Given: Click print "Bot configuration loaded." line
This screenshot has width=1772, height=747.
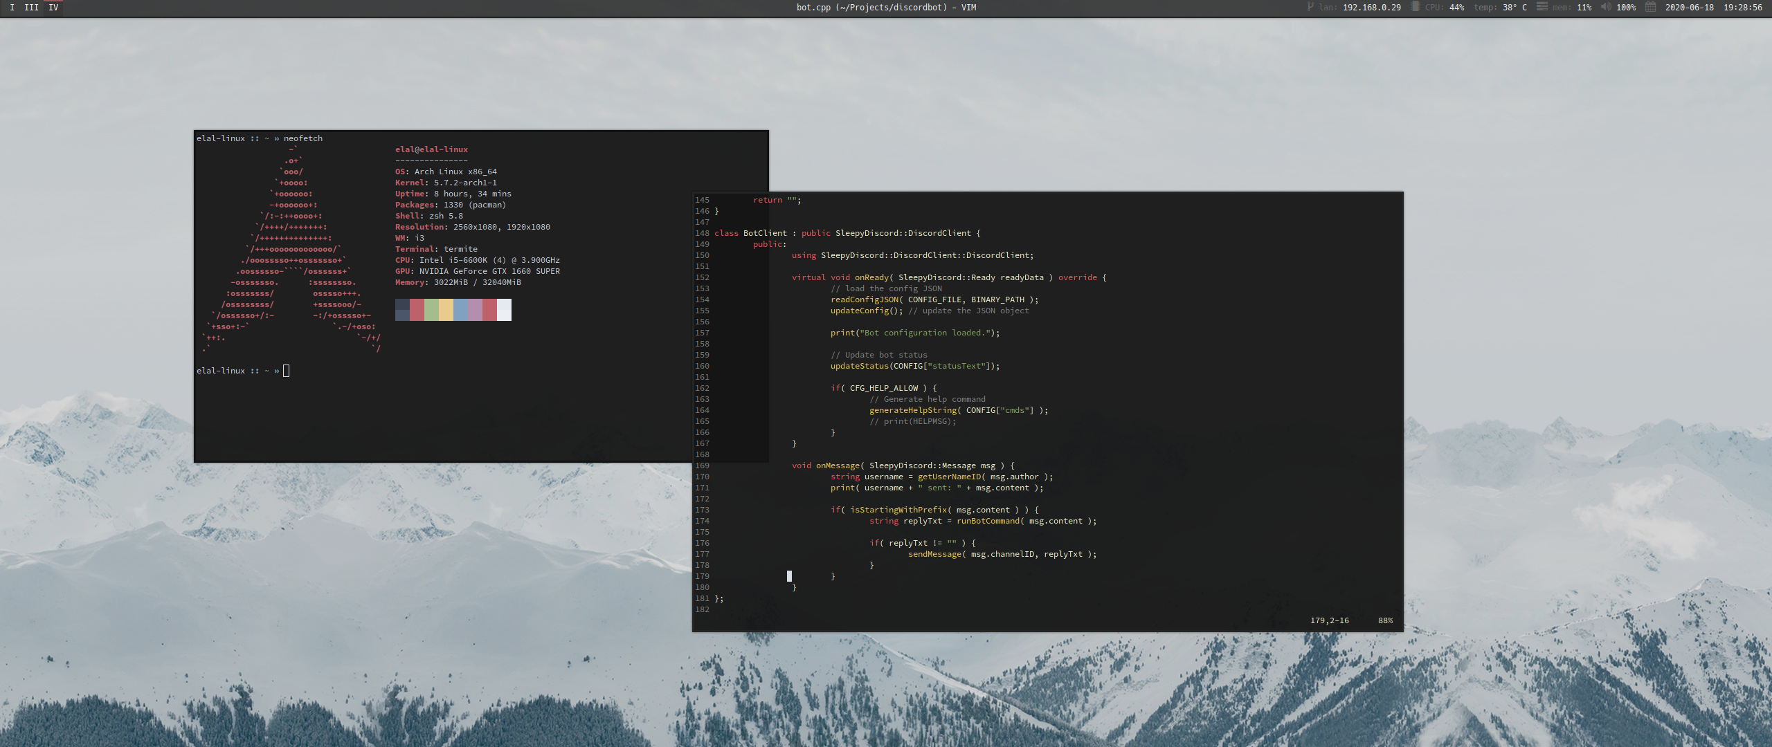Looking at the screenshot, I should click(x=915, y=333).
